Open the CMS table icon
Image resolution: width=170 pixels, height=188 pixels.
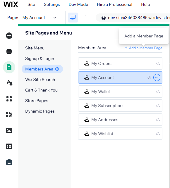click(9, 146)
